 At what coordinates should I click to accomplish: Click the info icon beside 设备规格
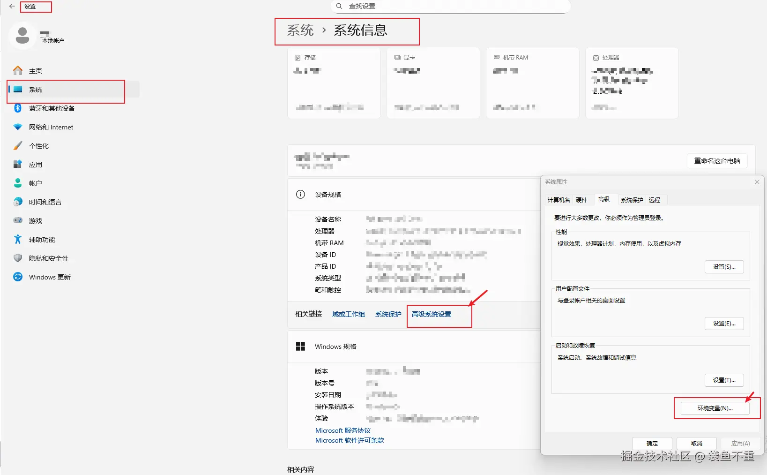(x=301, y=194)
